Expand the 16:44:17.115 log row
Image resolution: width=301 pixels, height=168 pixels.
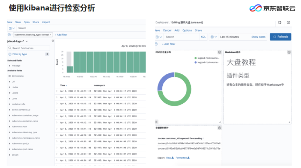click(57, 91)
